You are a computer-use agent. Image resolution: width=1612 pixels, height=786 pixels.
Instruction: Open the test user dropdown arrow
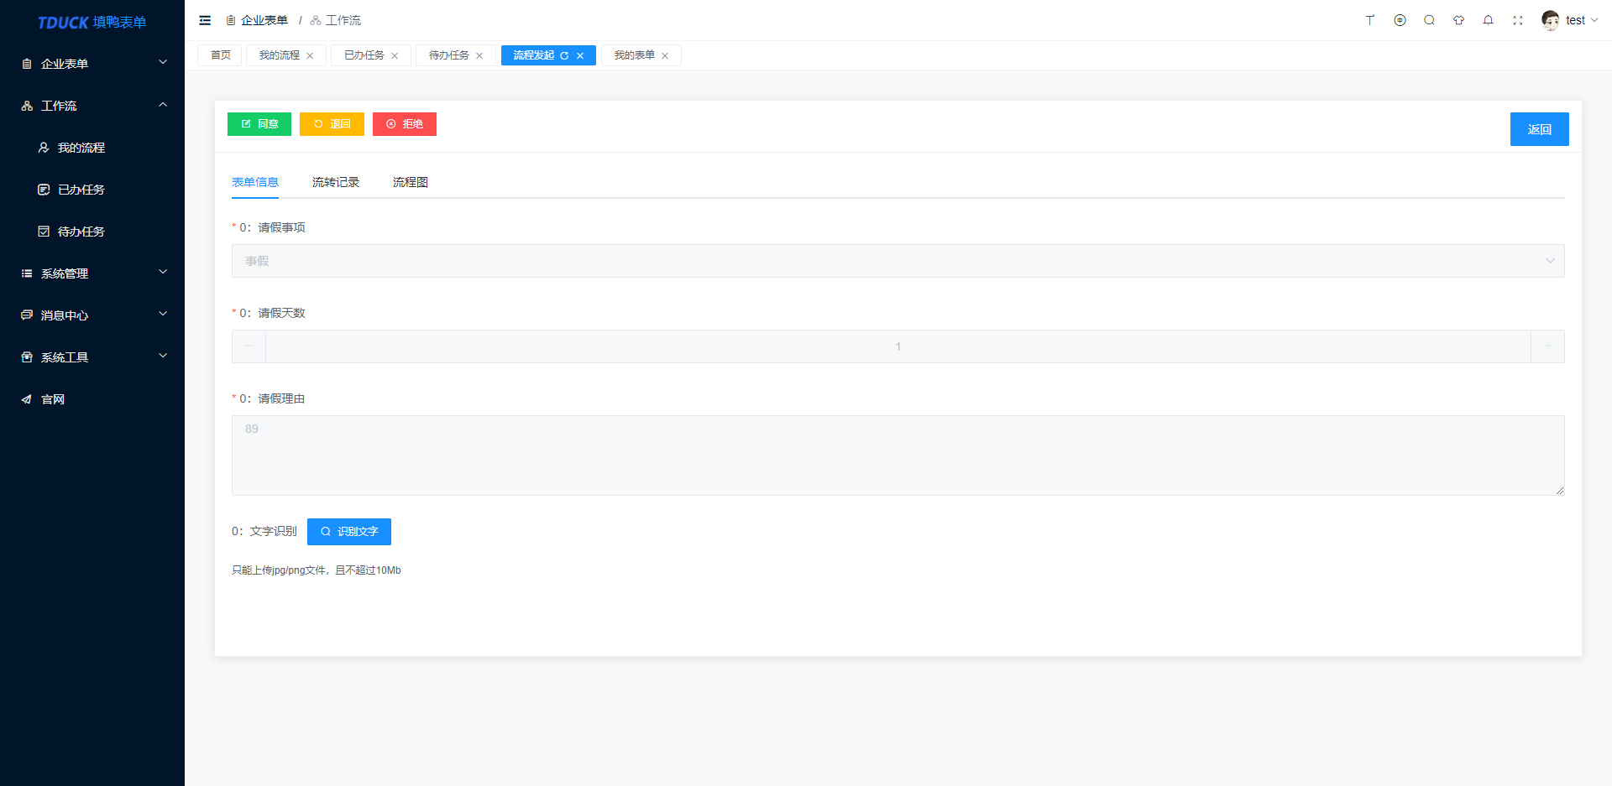1594,20
